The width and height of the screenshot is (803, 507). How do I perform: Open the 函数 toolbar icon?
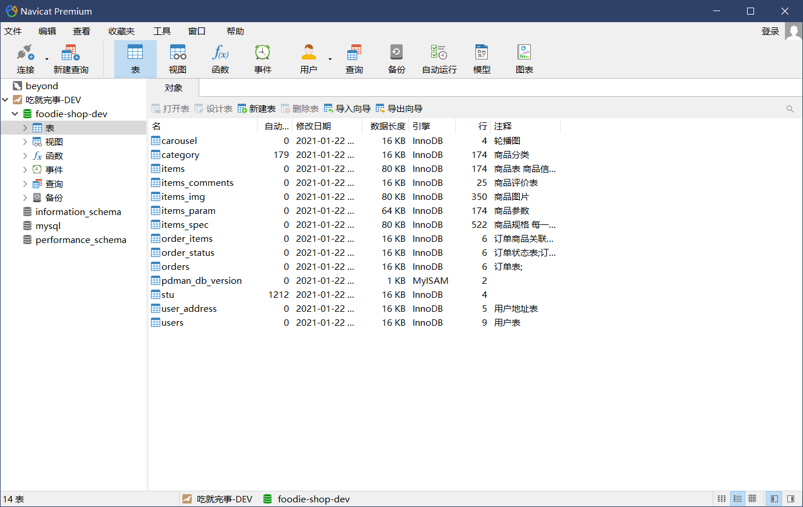tap(220, 59)
